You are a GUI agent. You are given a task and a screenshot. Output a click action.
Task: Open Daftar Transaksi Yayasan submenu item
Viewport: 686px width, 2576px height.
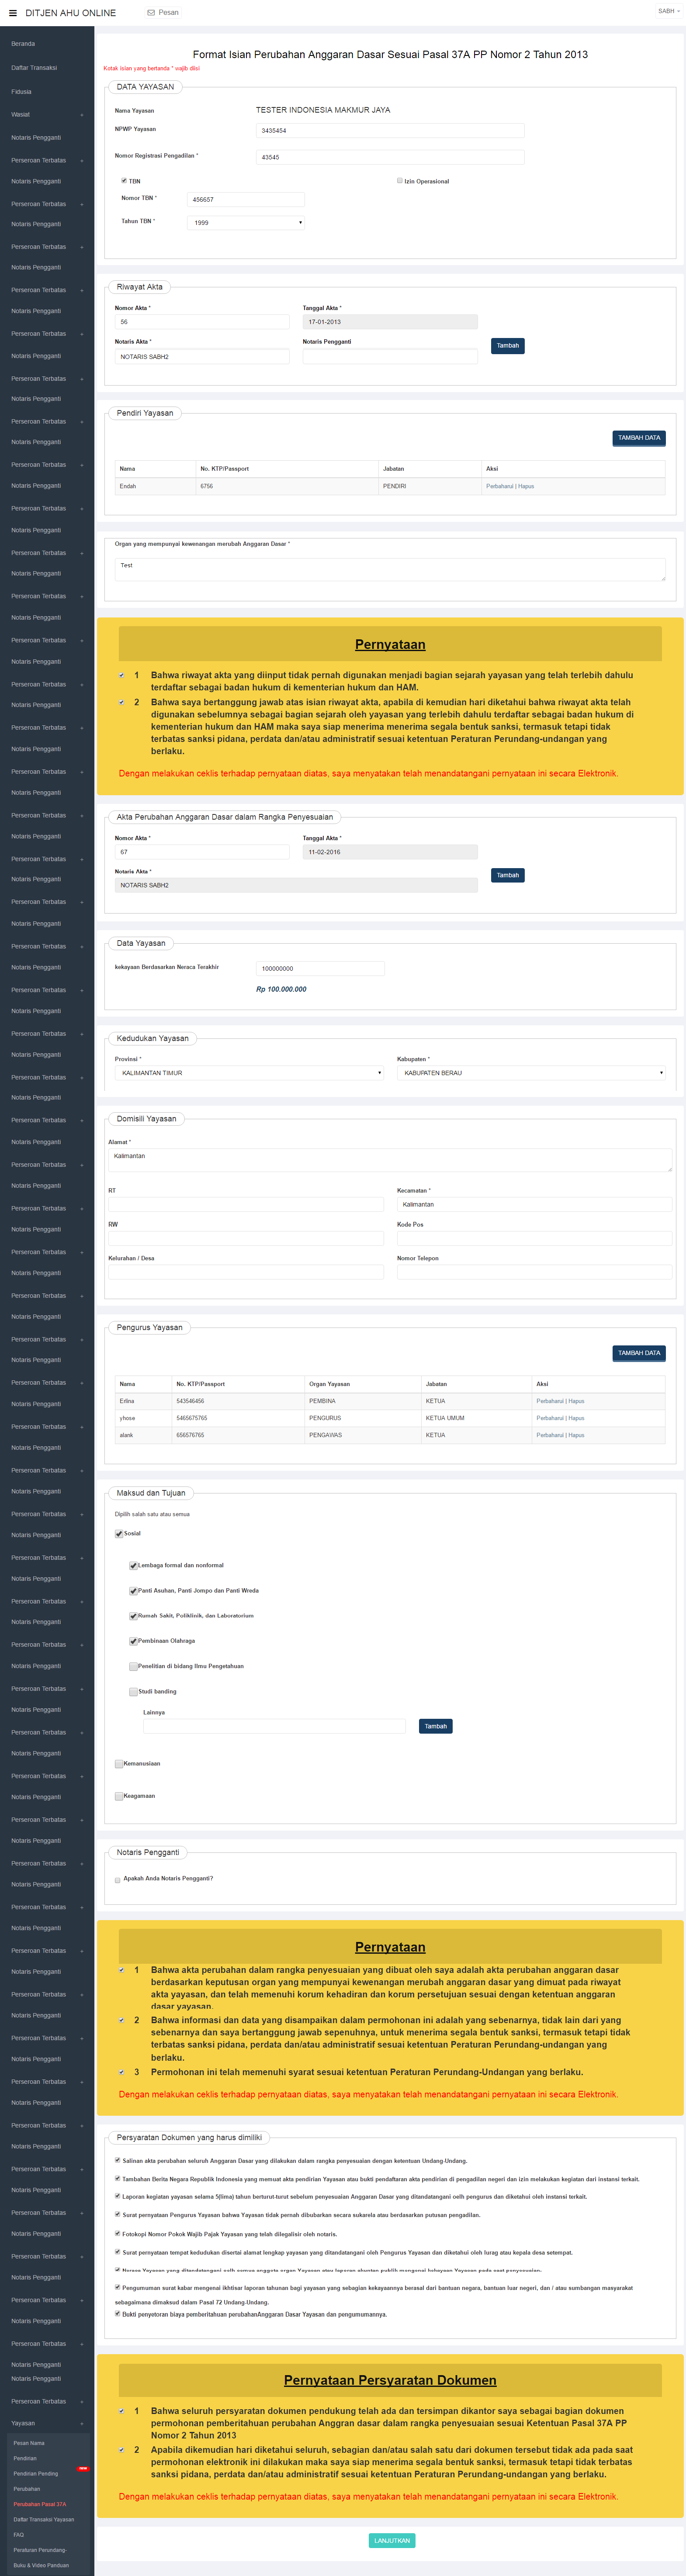pos(44,2520)
